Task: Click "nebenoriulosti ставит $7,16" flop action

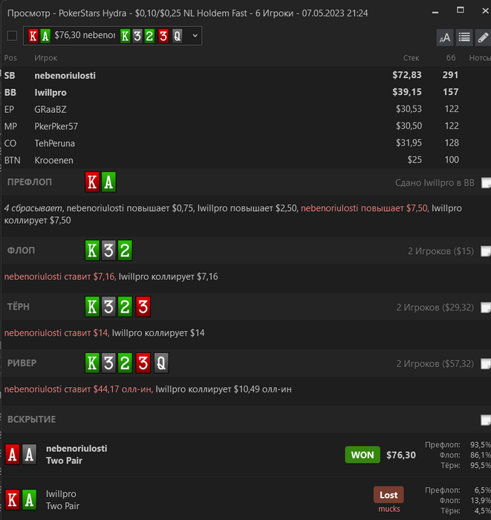Action: click(x=60, y=276)
